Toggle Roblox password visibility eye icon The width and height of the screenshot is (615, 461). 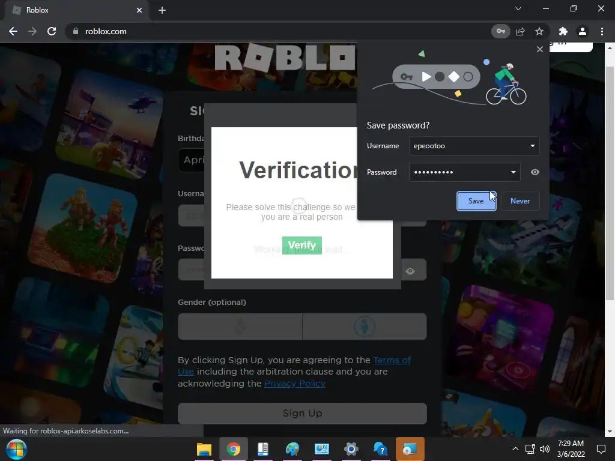(x=410, y=271)
